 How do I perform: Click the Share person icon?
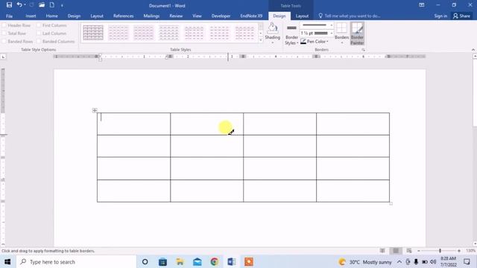point(455,16)
